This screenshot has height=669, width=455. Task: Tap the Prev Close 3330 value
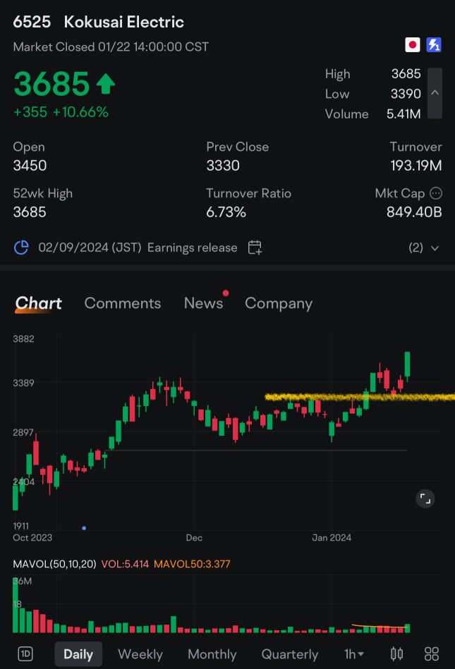223,166
